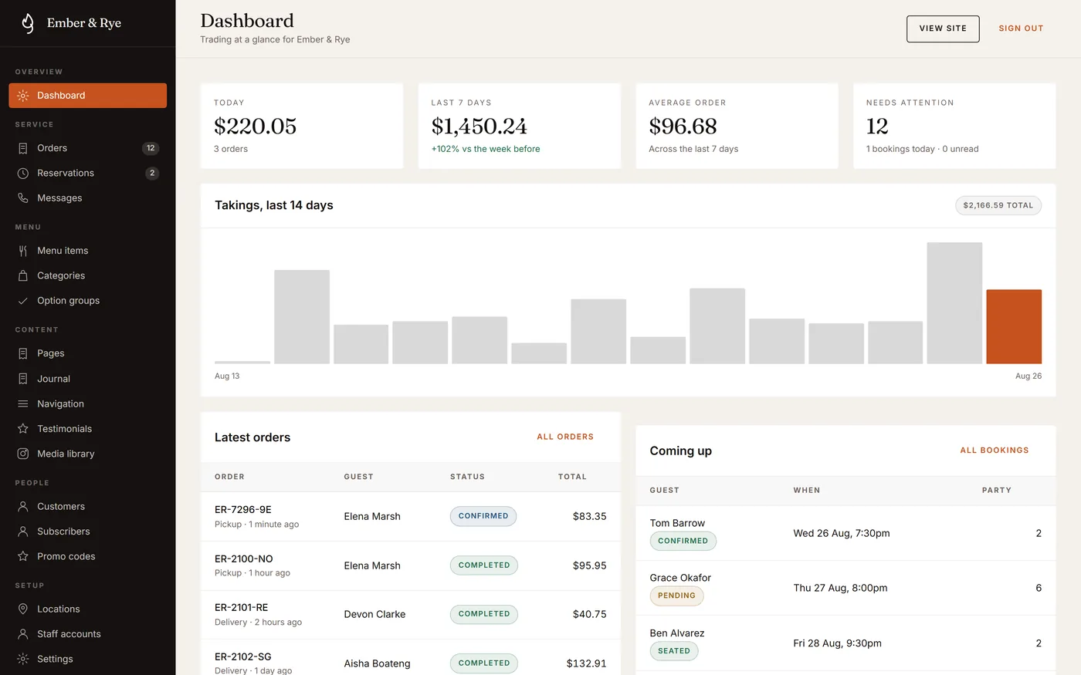The image size is (1081, 675).
Task: Open the All Orders link
Action: [565, 437]
